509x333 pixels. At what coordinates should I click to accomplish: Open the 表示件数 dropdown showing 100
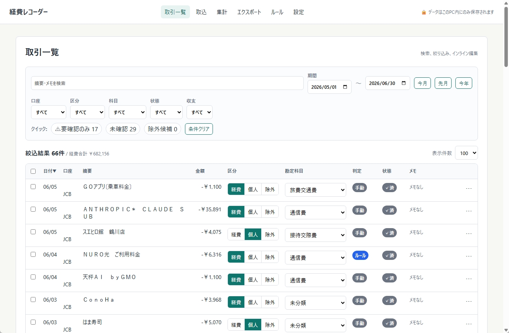coord(466,153)
